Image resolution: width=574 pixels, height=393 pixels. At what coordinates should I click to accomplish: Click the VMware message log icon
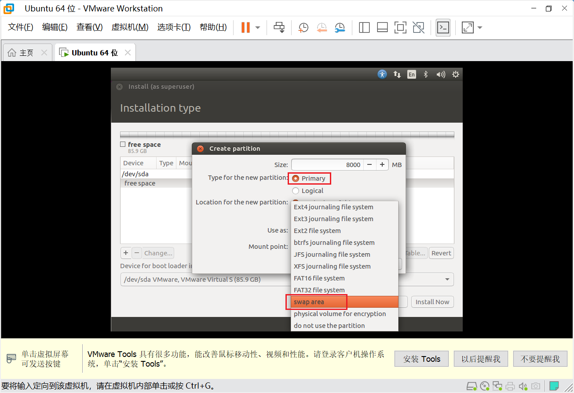click(x=554, y=386)
